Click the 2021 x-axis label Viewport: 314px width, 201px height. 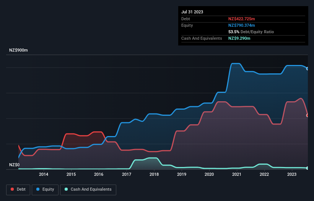coord(237,174)
